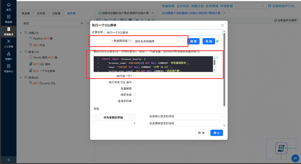
Task: Open 资源中心 in the sidebar
Action: click(8, 68)
